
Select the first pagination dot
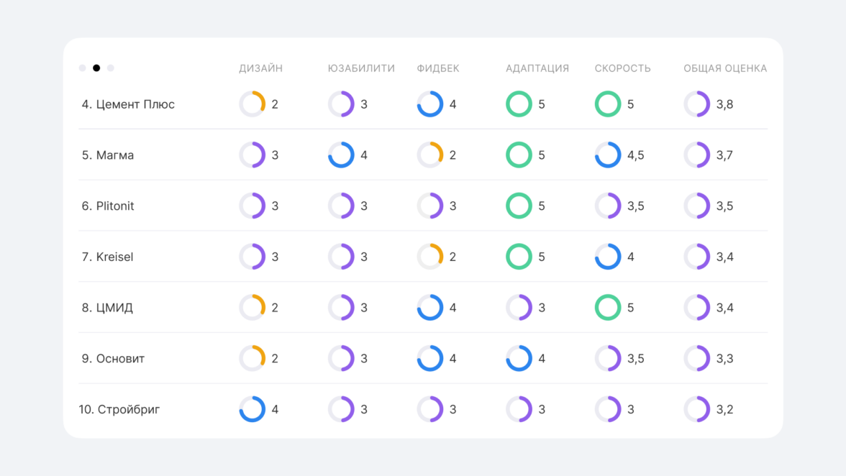tap(83, 68)
